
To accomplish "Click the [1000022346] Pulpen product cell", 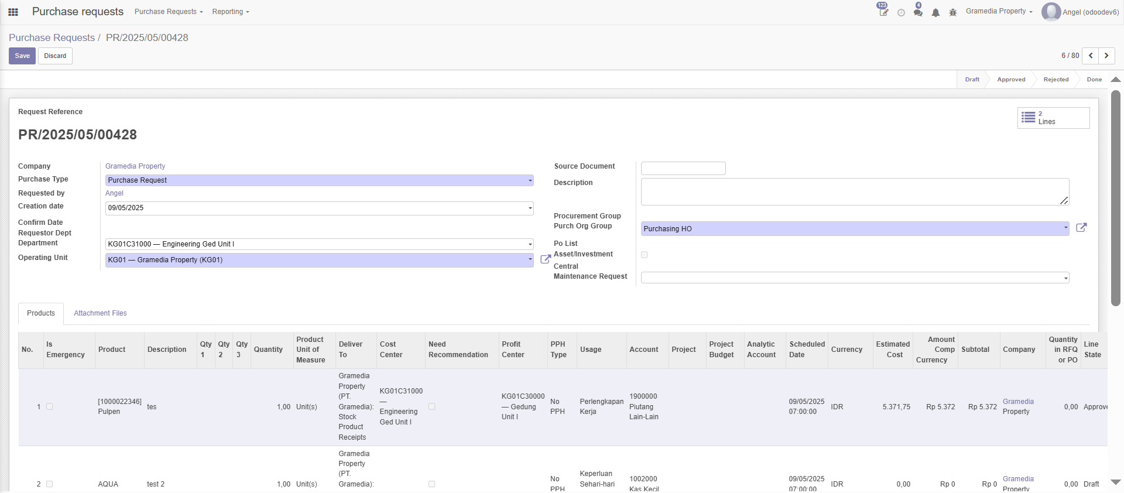I will [119, 406].
